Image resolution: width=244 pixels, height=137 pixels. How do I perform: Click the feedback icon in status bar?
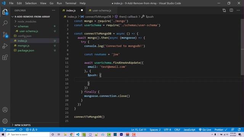(x=233, y=130)
